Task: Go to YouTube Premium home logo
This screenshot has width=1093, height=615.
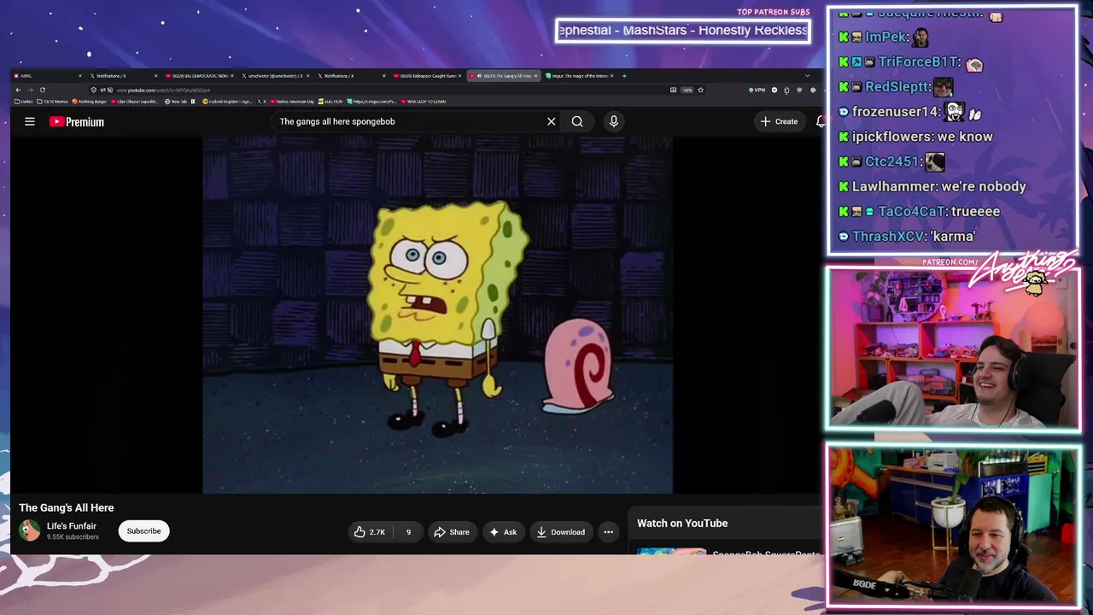Action: pyautogui.click(x=77, y=122)
